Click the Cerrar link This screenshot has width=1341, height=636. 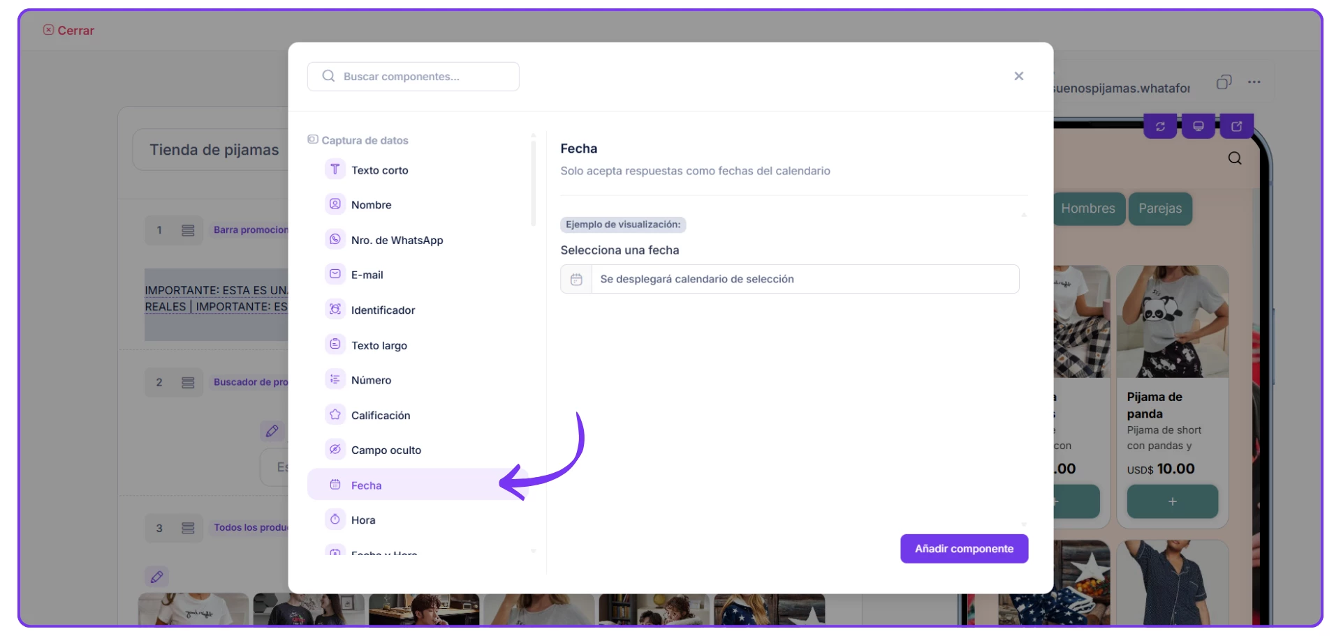click(68, 30)
